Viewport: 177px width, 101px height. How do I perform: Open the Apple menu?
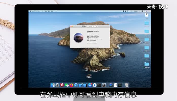30,11
